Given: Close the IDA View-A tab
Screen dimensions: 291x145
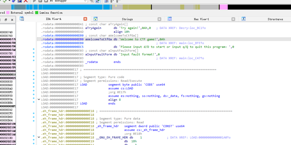Looking at the screenshot, I should coord(85,19).
